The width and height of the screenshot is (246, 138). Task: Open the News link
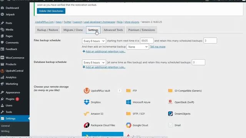tap(59, 22)
